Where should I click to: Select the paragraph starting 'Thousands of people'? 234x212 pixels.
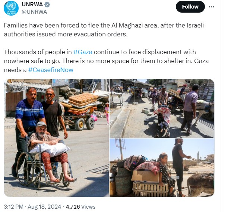pos(106,61)
